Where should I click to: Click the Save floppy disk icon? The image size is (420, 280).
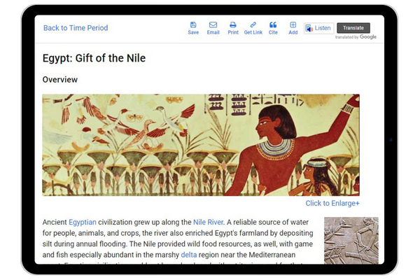tap(193, 25)
